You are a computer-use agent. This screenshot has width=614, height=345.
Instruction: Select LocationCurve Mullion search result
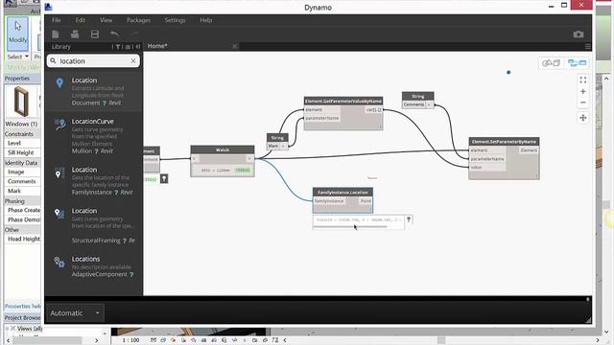pos(93,136)
